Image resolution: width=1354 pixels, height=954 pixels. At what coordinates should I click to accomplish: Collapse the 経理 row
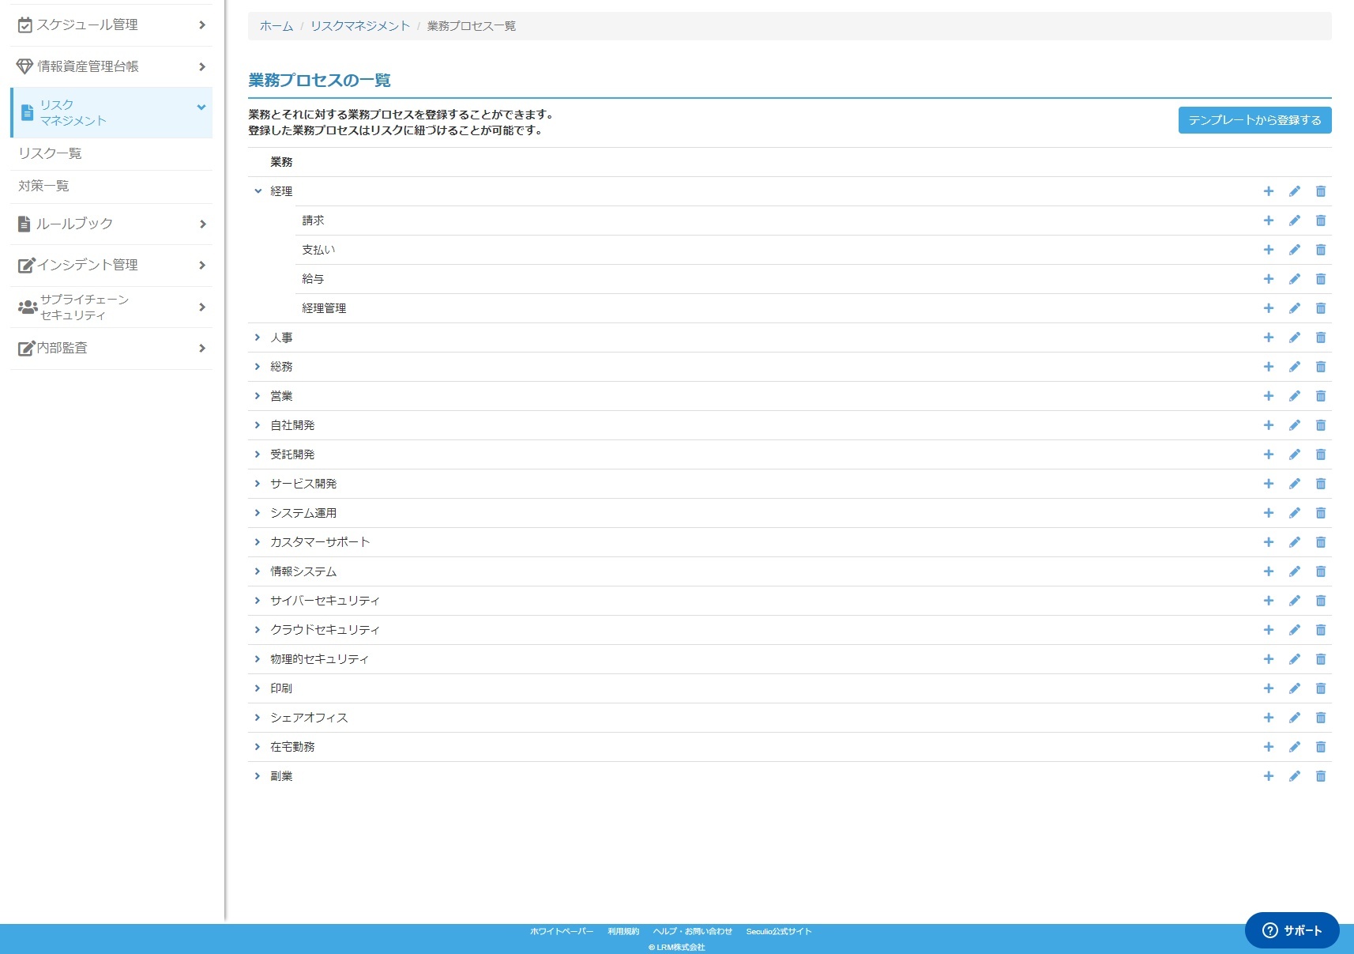pyautogui.click(x=258, y=191)
